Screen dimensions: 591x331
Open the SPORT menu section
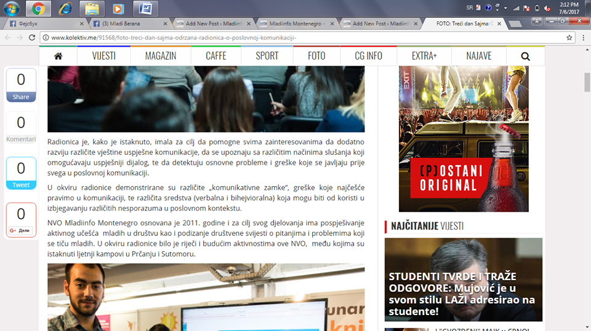[x=267, y=56]
